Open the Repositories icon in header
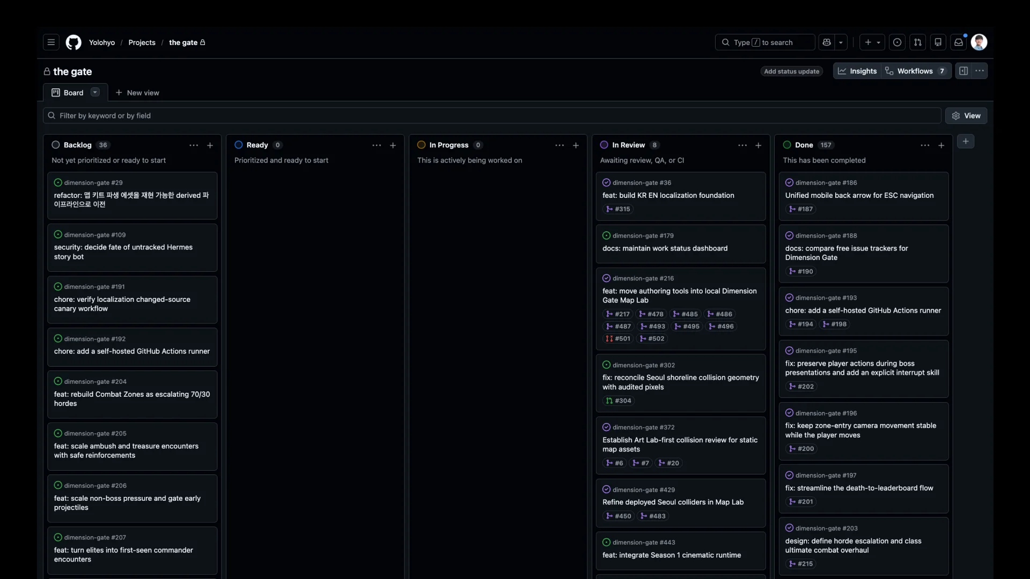1030x579 pixels. pos(938,42)
